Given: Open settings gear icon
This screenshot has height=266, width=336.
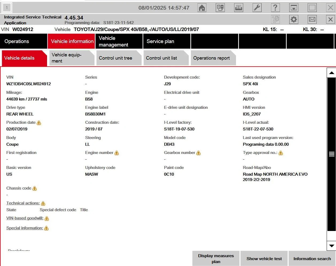Looking at the screenshot, I should [x=294, y=19].
